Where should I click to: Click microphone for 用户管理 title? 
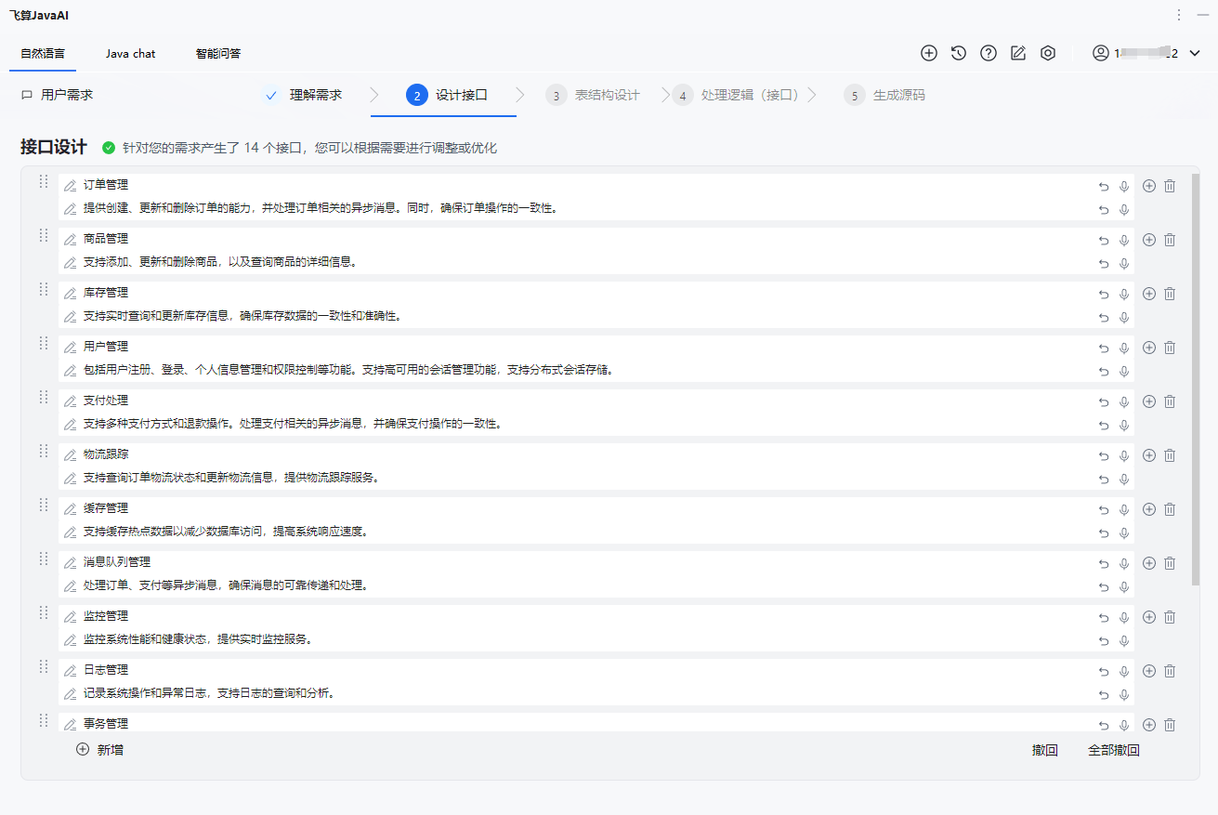click(1124, 348)
